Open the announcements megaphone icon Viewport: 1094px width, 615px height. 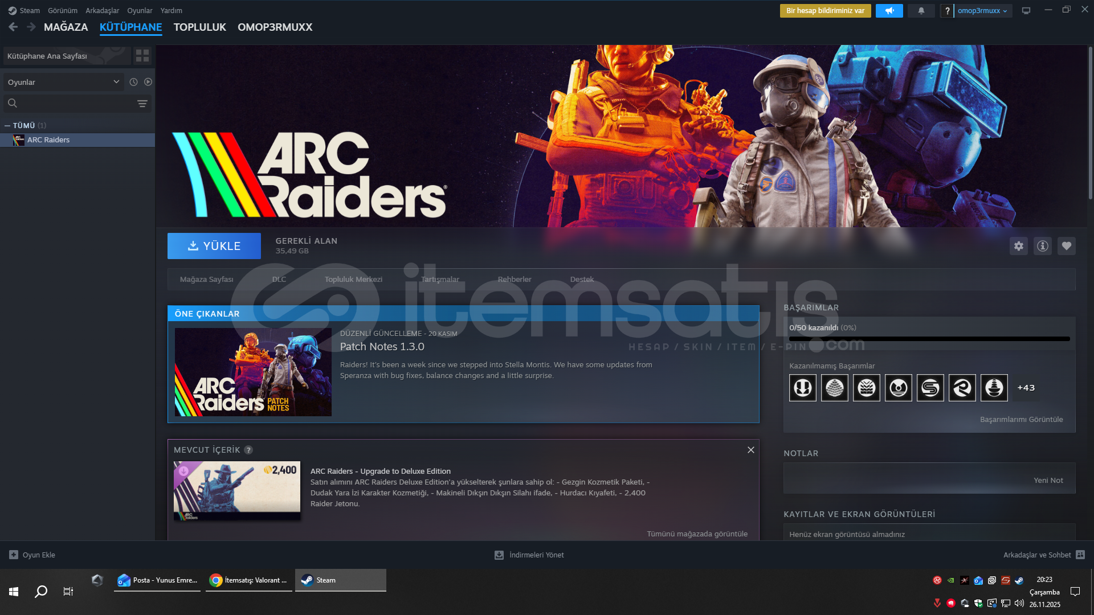pos(889,11)
